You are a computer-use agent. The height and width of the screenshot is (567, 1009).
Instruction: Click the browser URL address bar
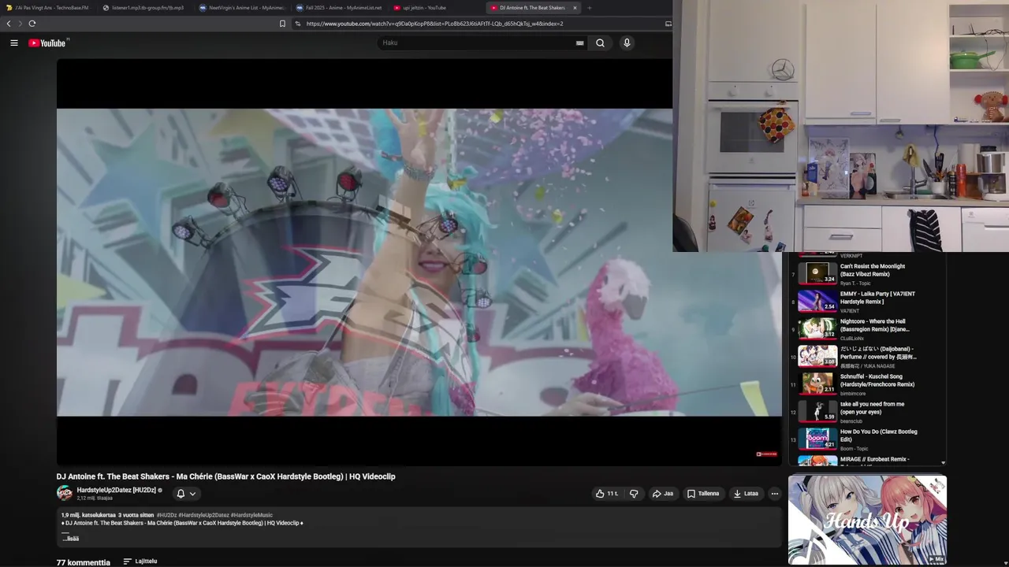(x=481, y=24)
